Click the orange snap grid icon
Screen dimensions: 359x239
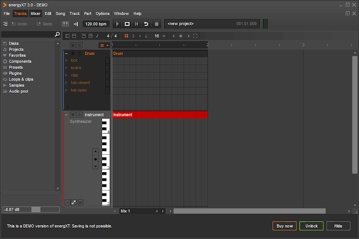coord(127,36)
